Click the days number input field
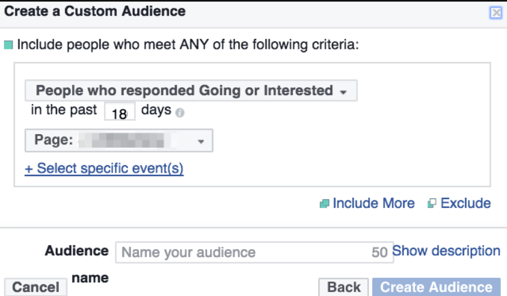 pos(120,112)
